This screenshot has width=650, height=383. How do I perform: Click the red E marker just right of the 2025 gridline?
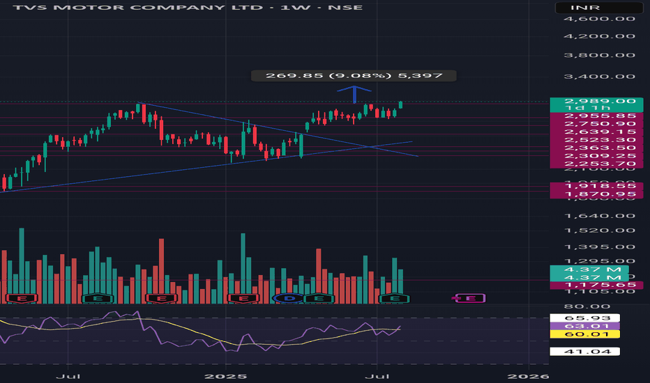(x=243, y=298)
